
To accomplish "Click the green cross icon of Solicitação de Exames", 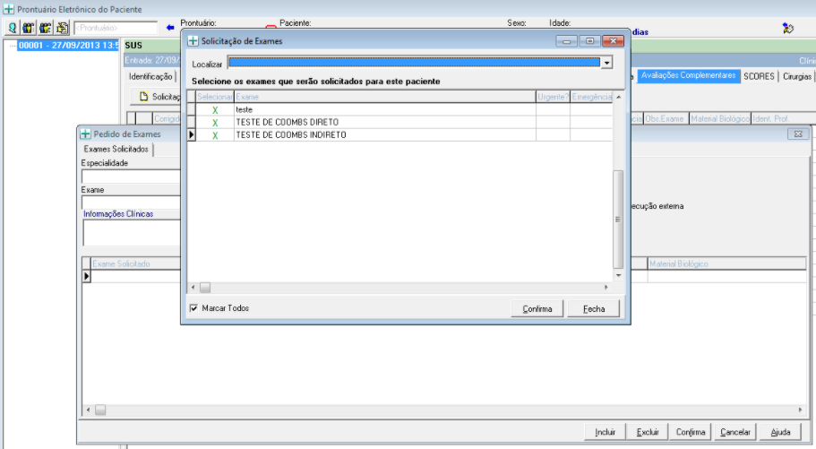I will (x=193, y=40).
